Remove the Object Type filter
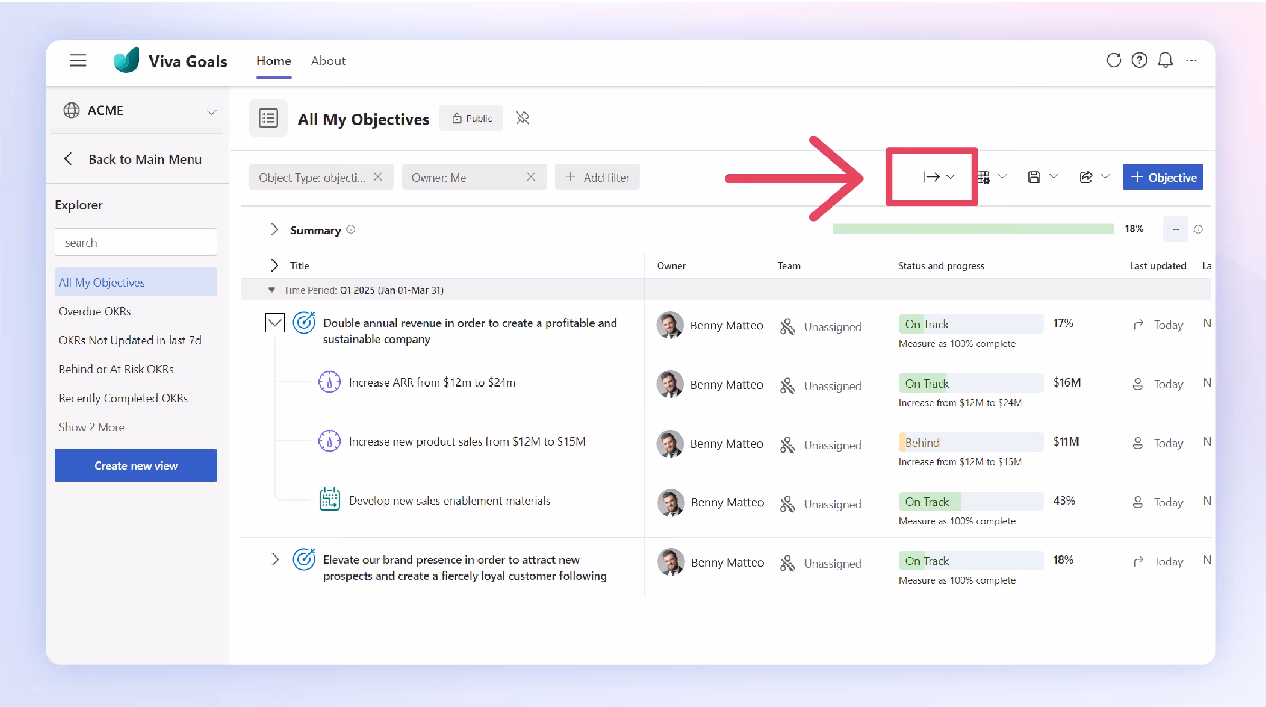The image size is (1266, 707). (x=378, y=177)
